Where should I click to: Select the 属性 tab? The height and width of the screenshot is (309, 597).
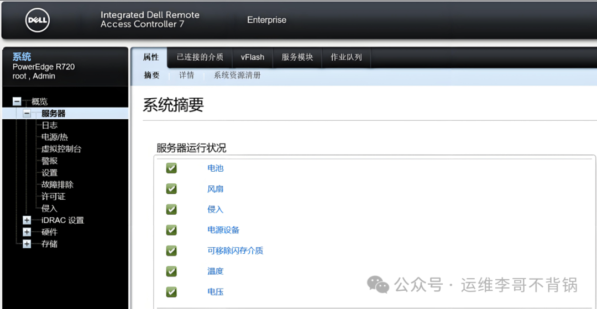[151, 57]
